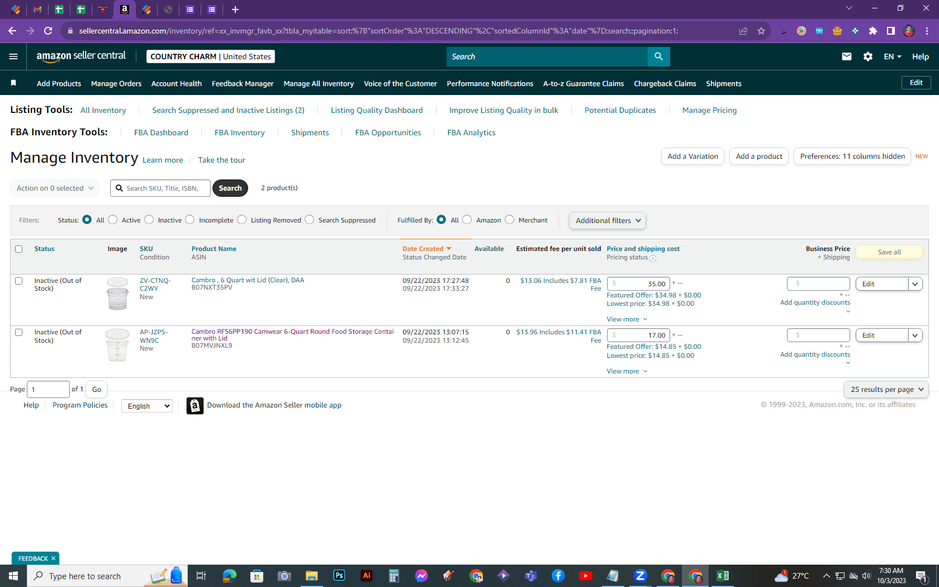
Task: Expand View more for $17.00 listing
Action: click(627, 371)
